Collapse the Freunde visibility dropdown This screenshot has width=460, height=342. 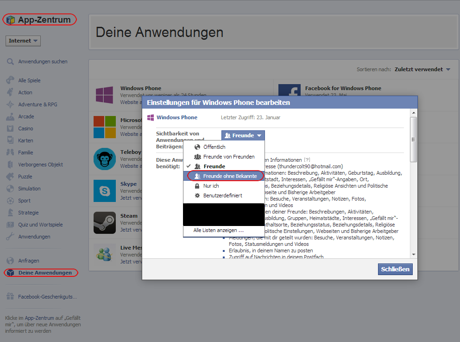point(243,135)
